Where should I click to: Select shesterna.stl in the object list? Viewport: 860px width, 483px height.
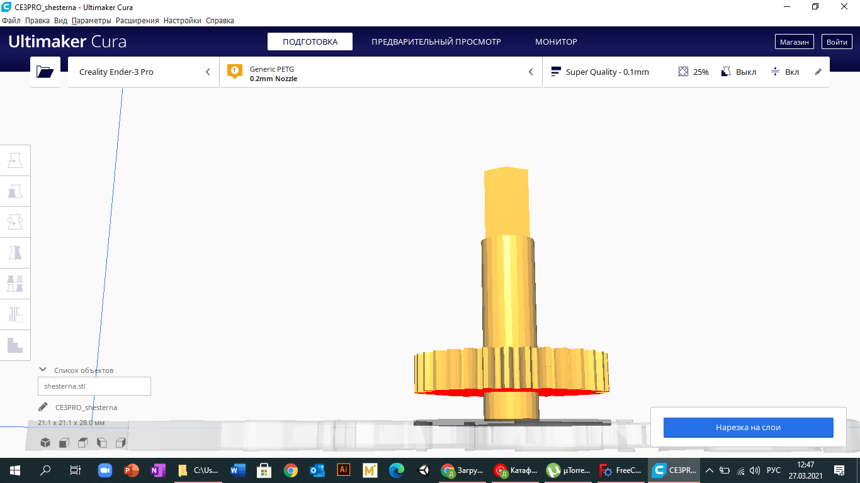(x=94, y=386)
